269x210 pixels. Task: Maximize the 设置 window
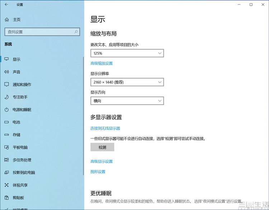click(251, 5)
